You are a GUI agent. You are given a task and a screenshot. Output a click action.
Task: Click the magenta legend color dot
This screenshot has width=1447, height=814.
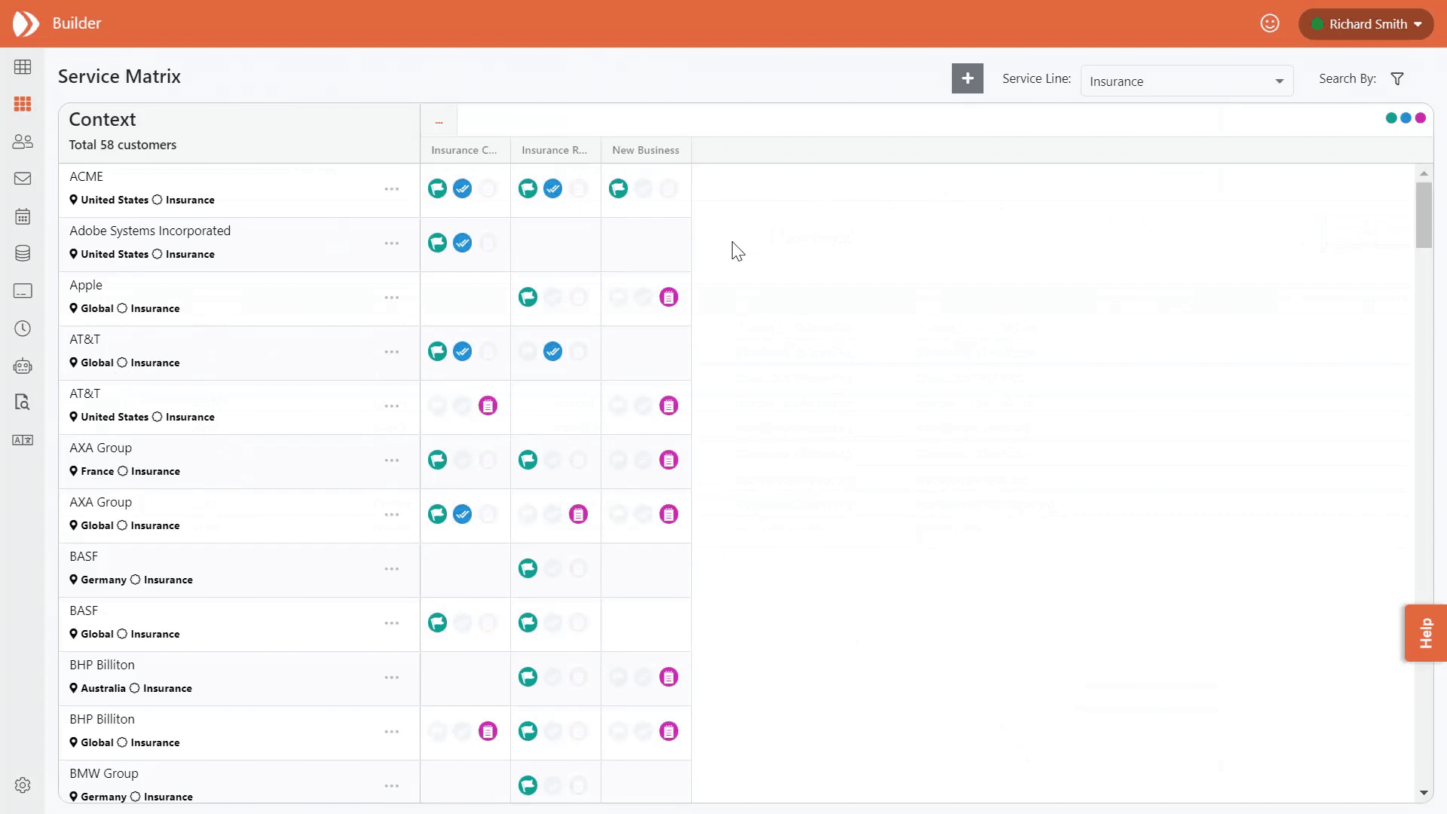tap(1421, 118)
